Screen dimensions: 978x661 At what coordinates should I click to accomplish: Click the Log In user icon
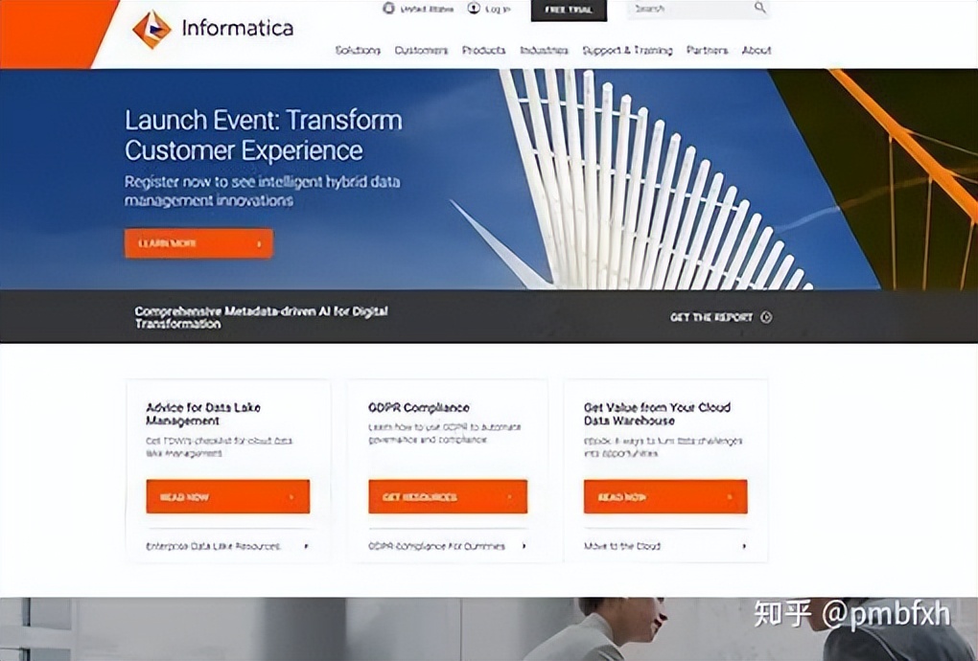(x=474, y=9)
